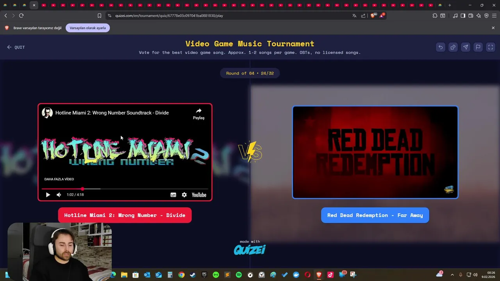Open Spotify from the taskbar
The width and height of the screenshot is (500, 281).
point(239,275)
